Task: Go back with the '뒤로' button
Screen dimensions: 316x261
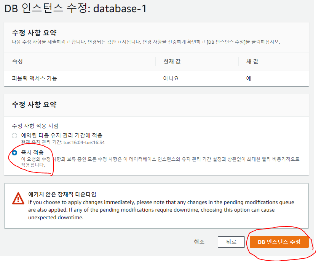Action: pos(231,242)
